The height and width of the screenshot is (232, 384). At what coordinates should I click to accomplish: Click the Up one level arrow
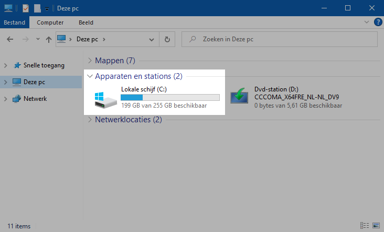(48, 39)
